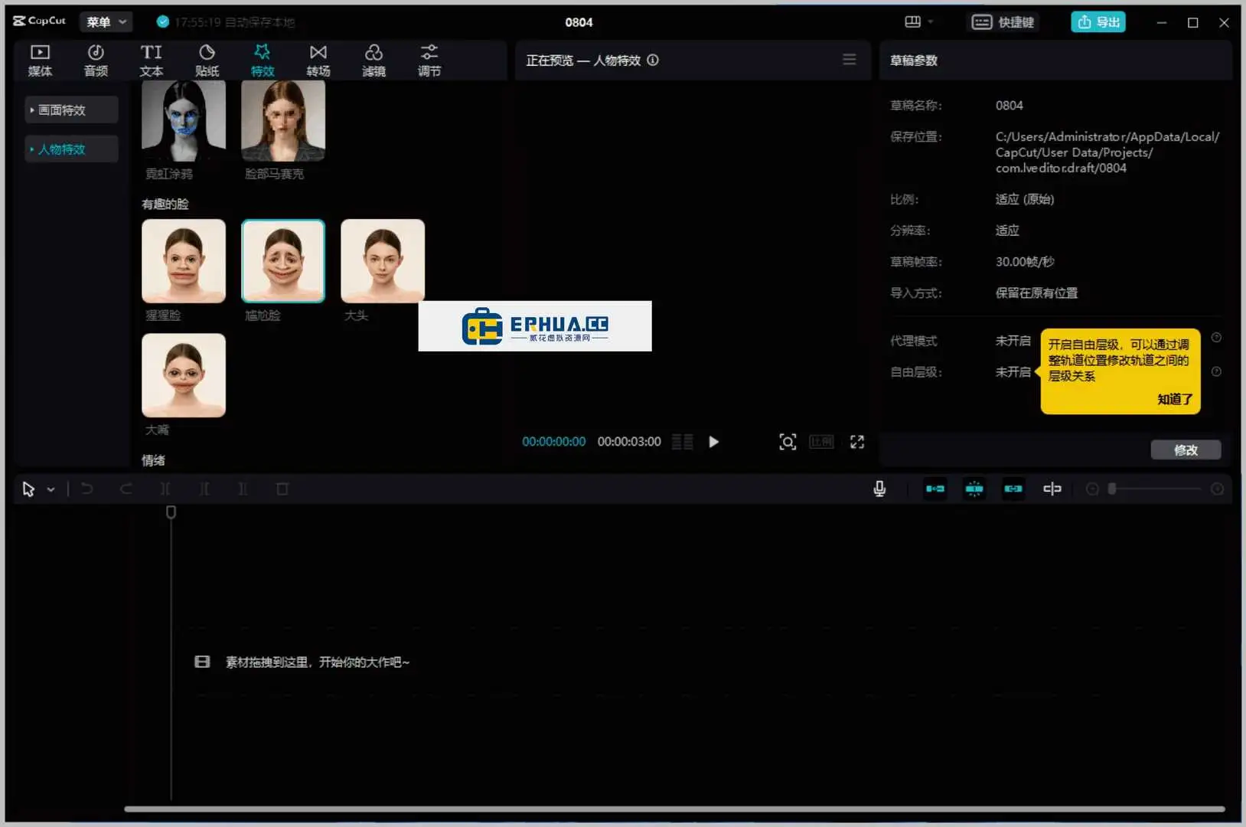Expand the selection tool dropdown arrow

click(51, 489)
